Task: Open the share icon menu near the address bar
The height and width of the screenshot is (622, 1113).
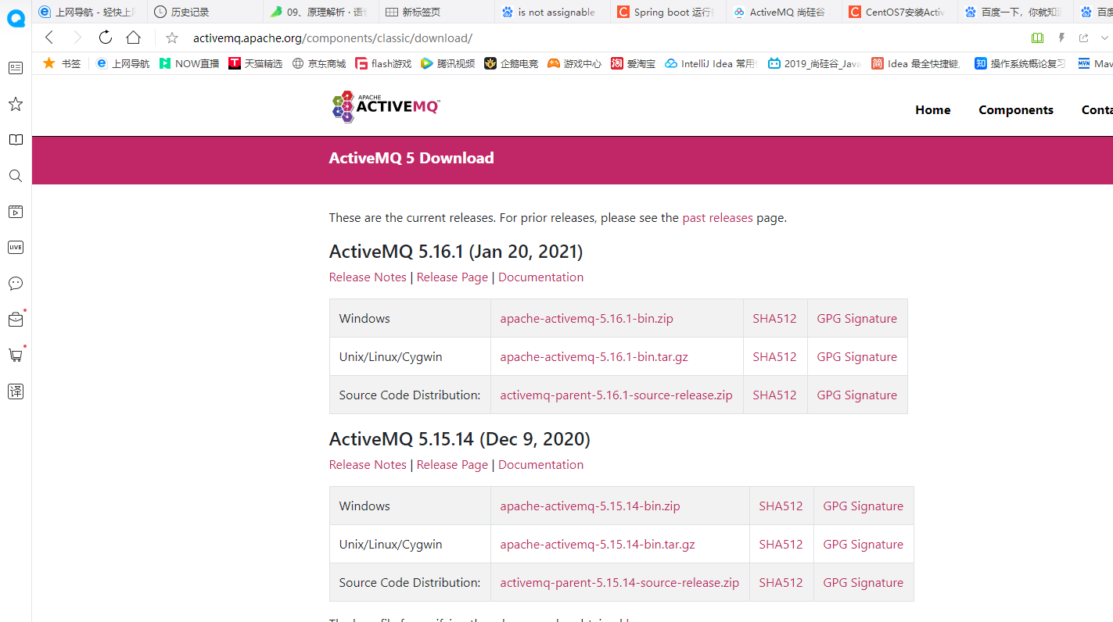Action: click(x=1083, y=38)
